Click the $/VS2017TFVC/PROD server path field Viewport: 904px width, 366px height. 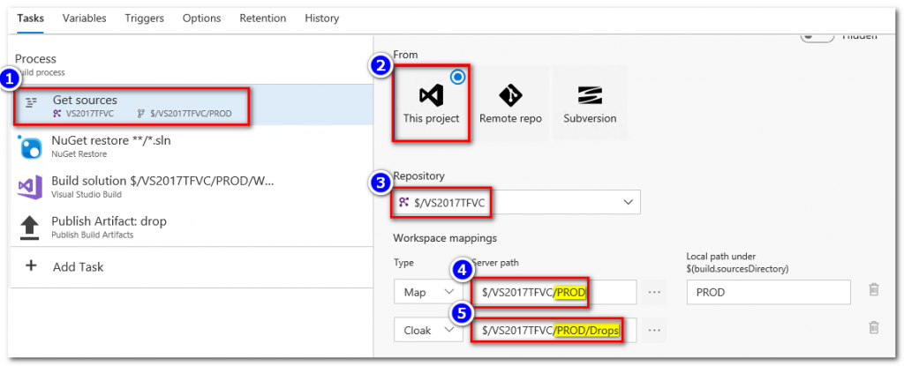pos(554,292)
